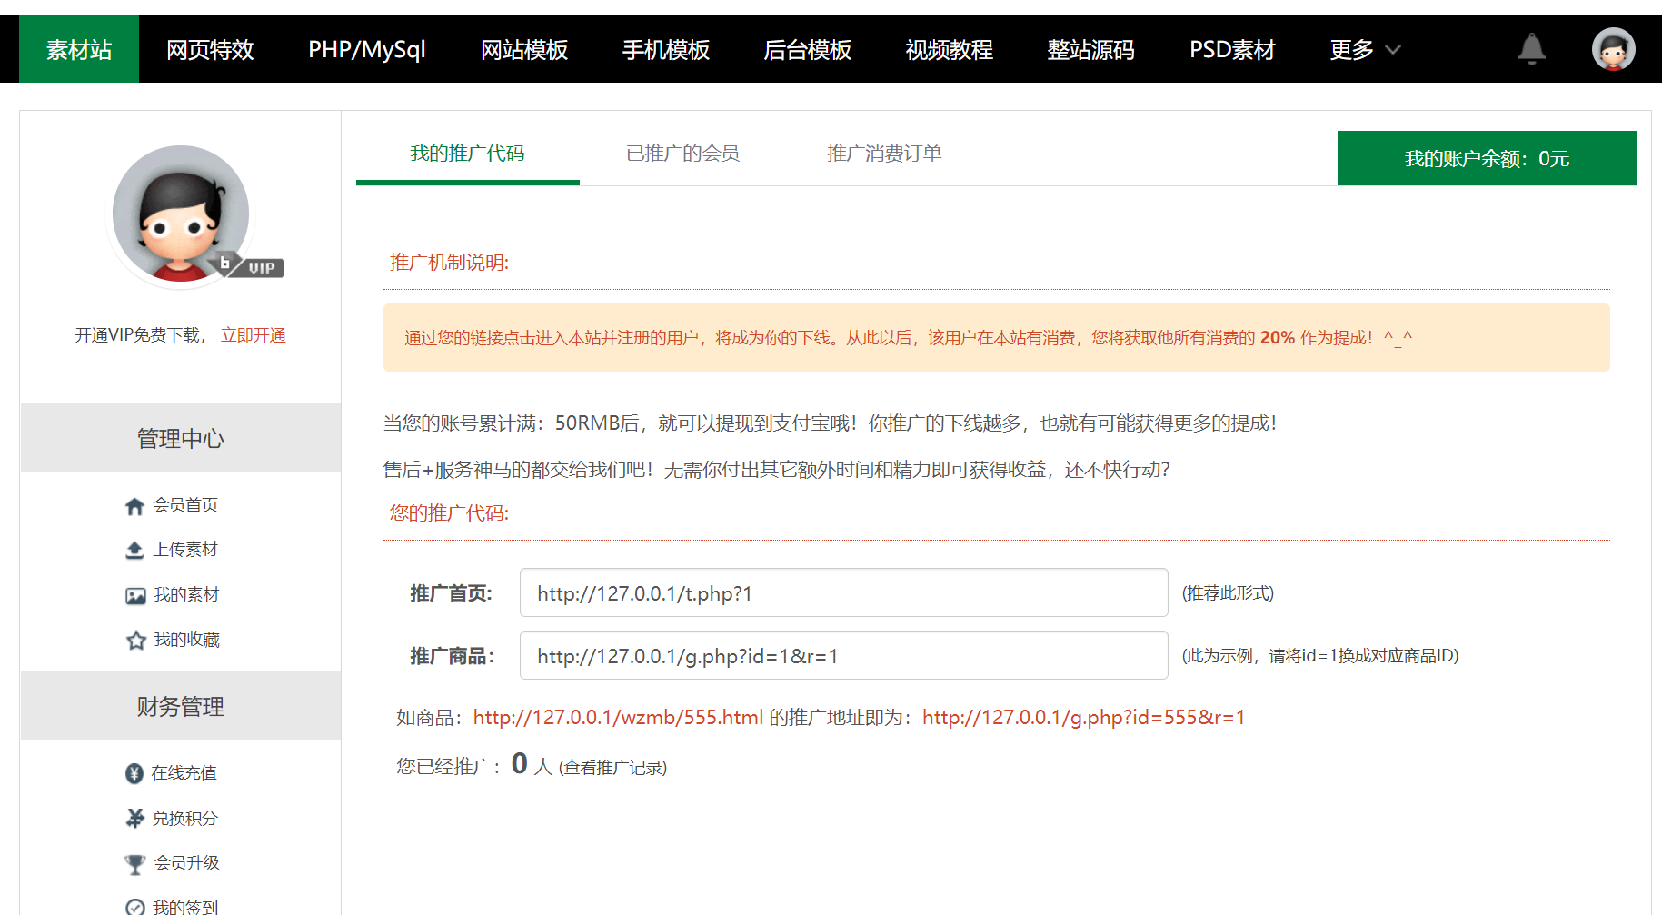
Task: Click the 我的收藏 star icon
Action: pos(135,639)
